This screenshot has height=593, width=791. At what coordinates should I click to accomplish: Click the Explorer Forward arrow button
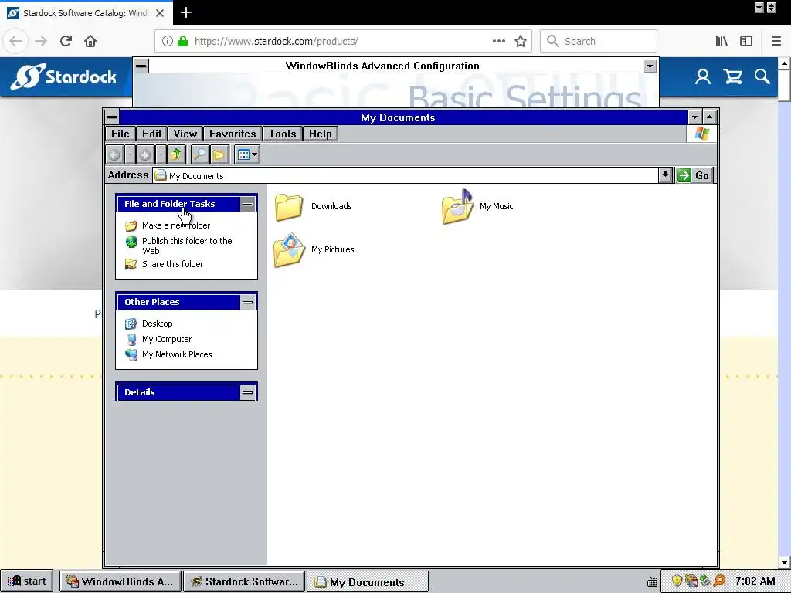coord(144,154)
